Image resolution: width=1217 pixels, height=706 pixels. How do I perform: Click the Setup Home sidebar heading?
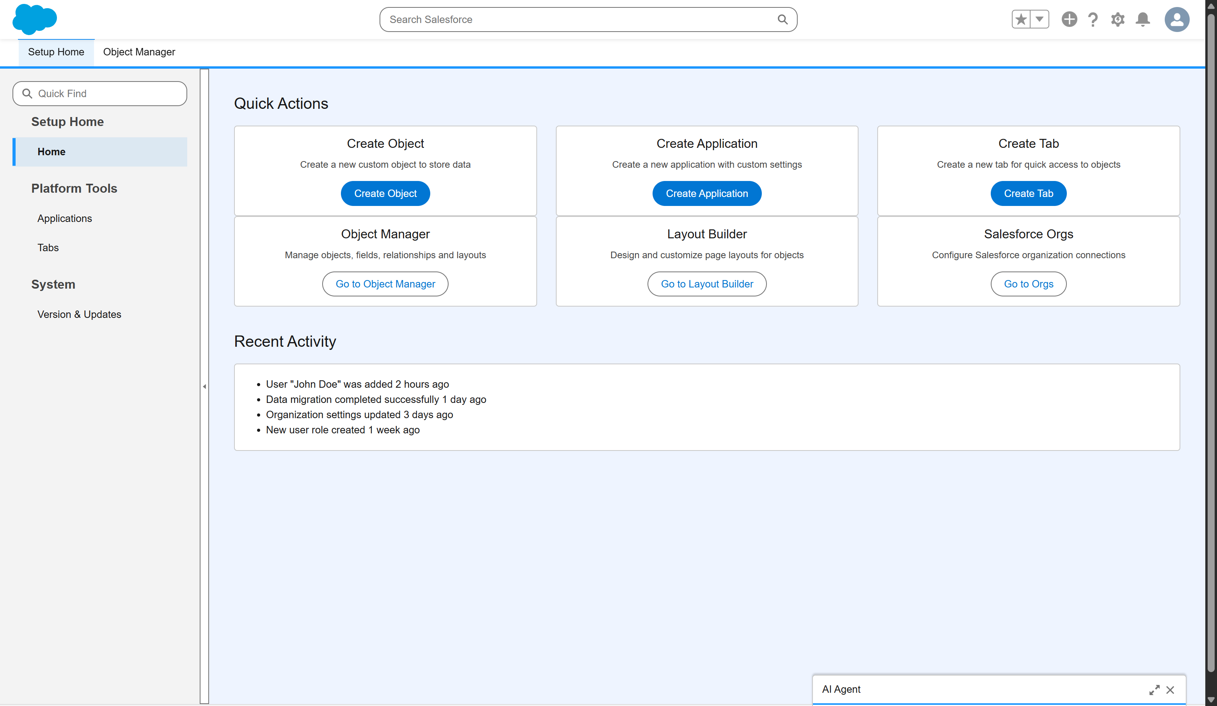coord(67,122)
